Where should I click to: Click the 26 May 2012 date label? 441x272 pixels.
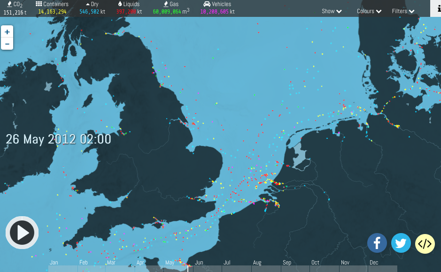58,139
